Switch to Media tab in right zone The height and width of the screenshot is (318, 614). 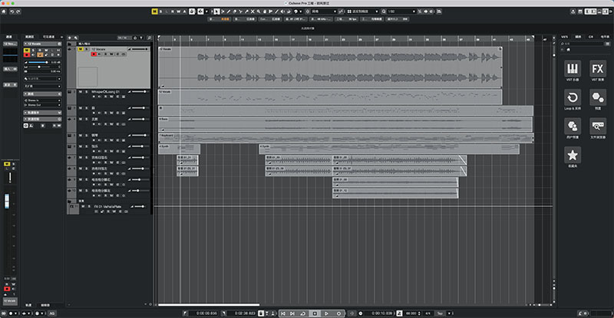579,37
